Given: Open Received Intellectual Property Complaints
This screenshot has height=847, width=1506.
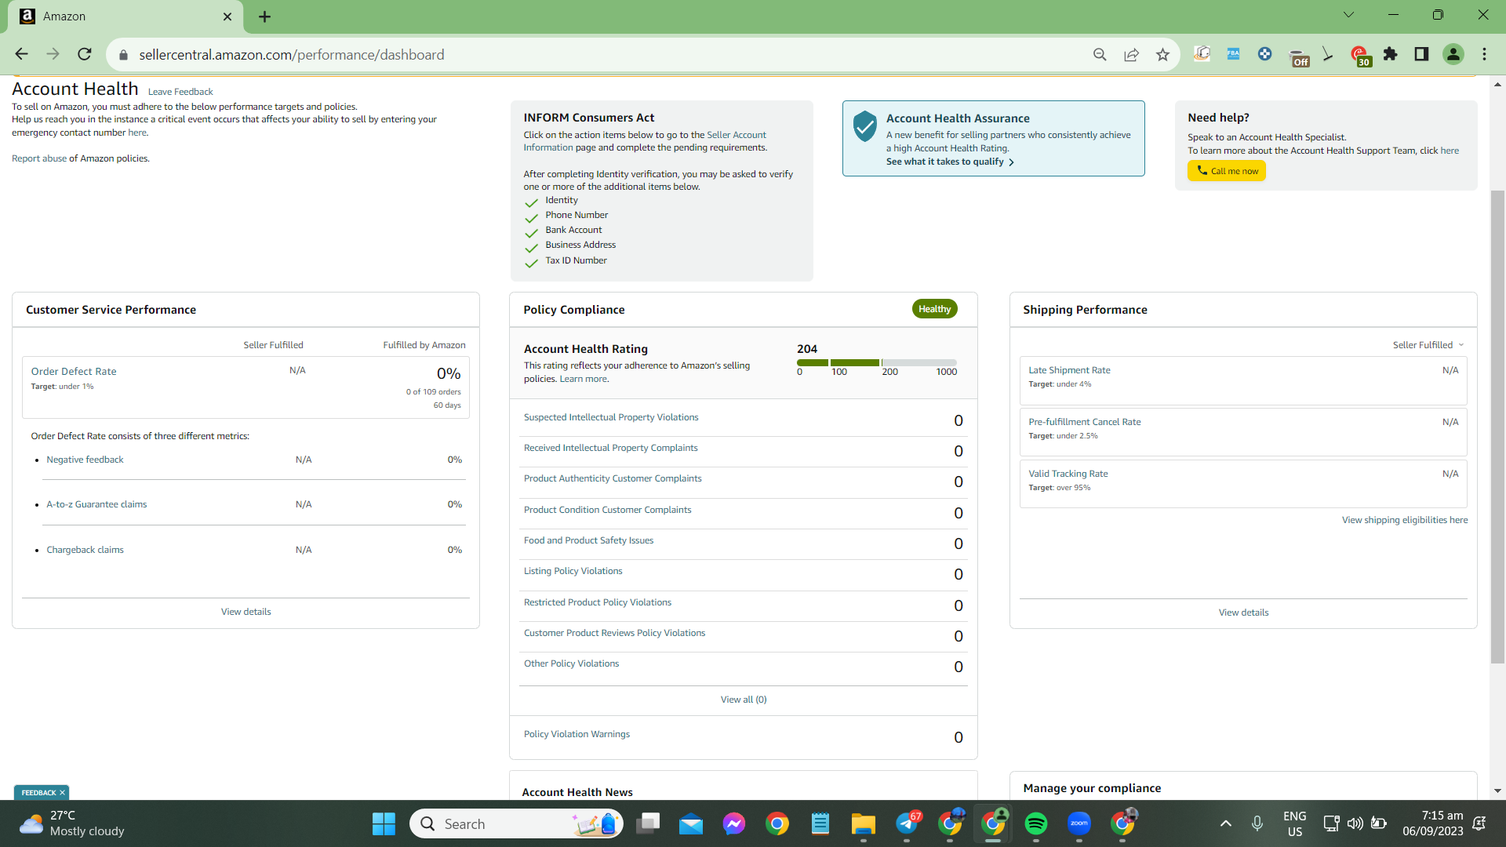Looking at the screenshot, I should [x=611, y=448].
